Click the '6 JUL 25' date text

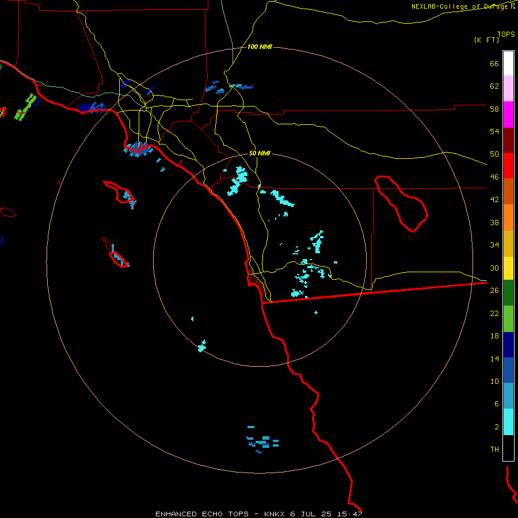[x=312, y=514]
